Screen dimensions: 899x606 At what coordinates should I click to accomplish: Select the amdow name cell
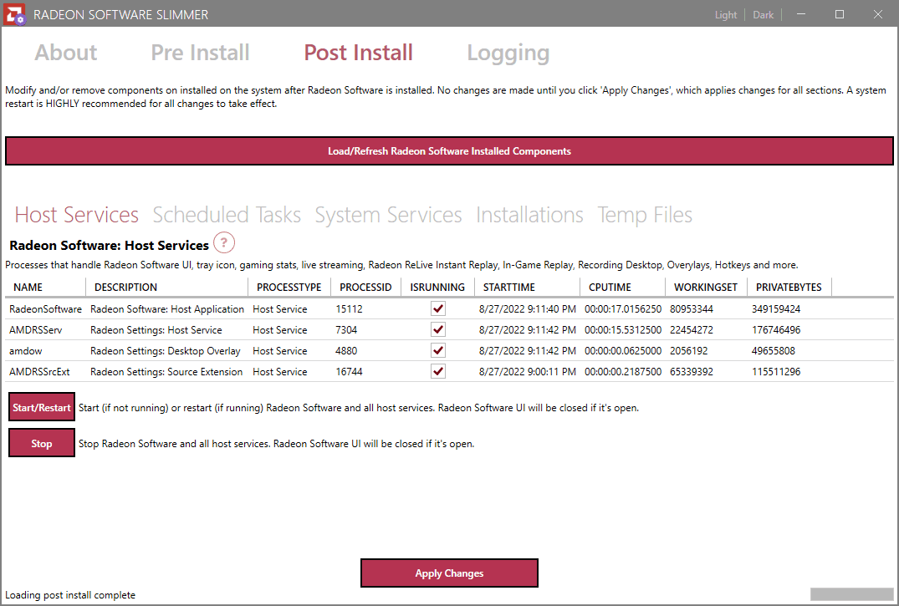(26, 351)
